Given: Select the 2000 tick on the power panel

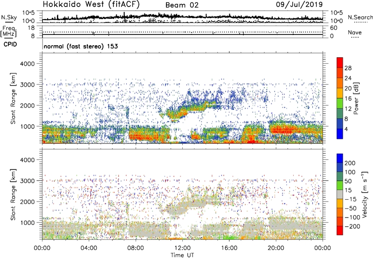Looking at the screenshot, I should click(x=28, y=105).
